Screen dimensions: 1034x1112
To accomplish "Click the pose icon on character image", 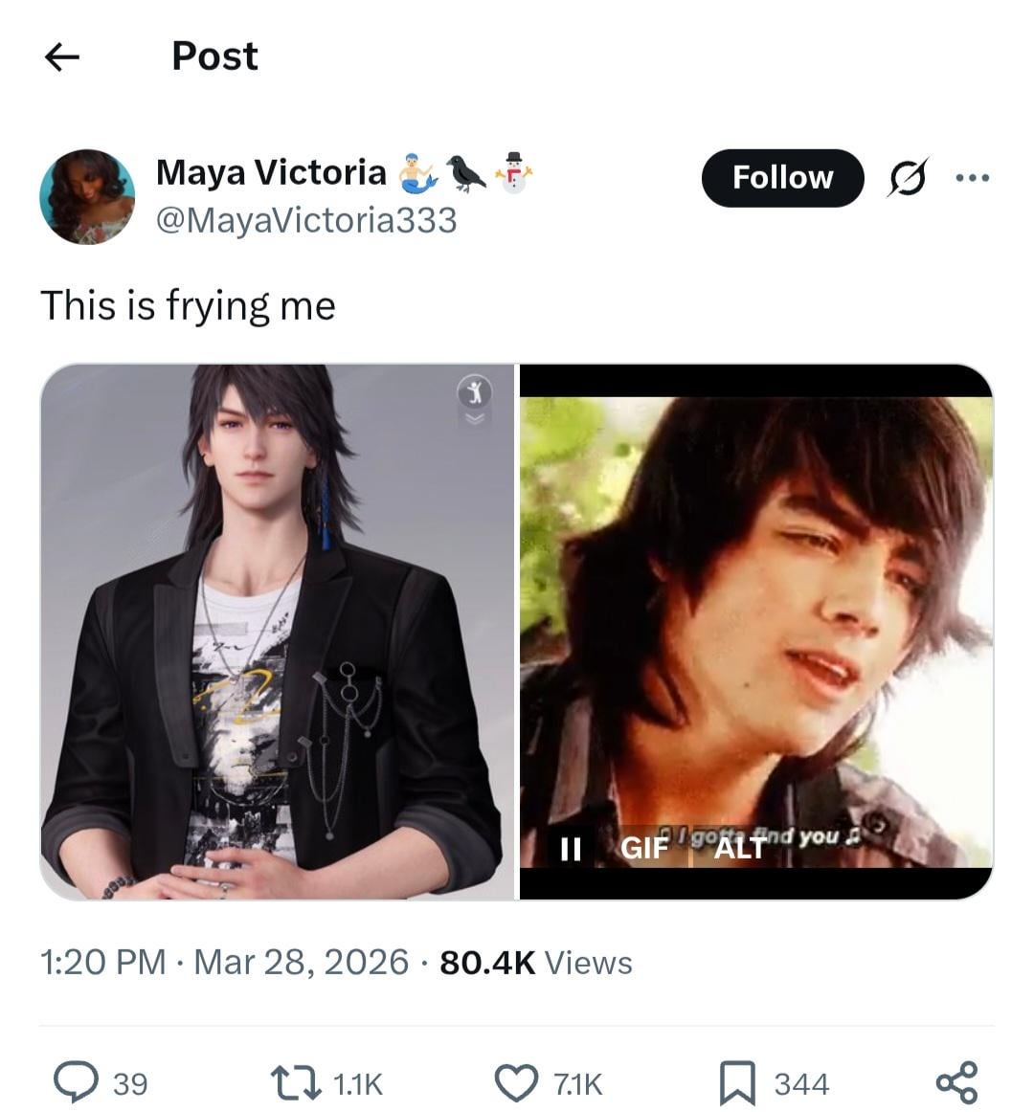I will 476,390.
